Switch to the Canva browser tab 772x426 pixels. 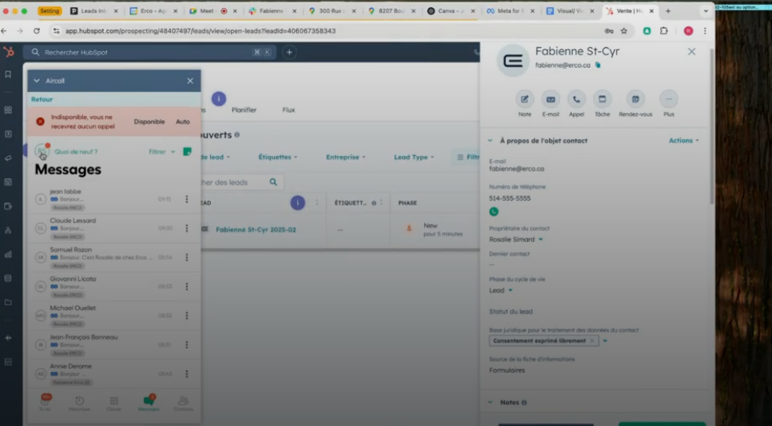(451, 11)
